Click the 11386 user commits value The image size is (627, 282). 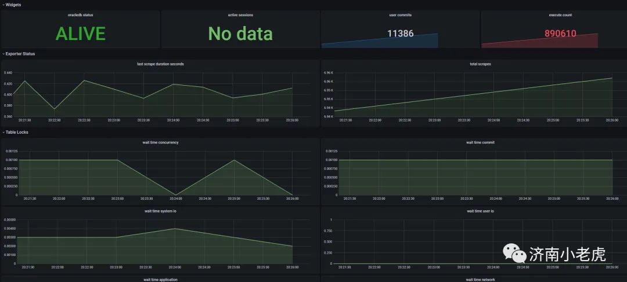click(x=400, y=34)
